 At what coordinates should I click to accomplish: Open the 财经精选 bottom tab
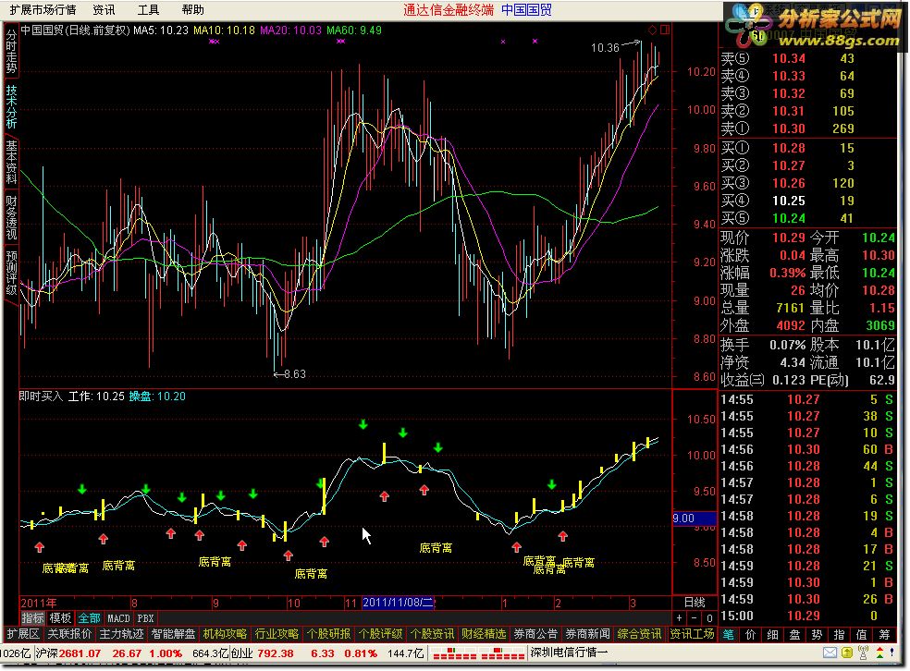tap(484, 634)
